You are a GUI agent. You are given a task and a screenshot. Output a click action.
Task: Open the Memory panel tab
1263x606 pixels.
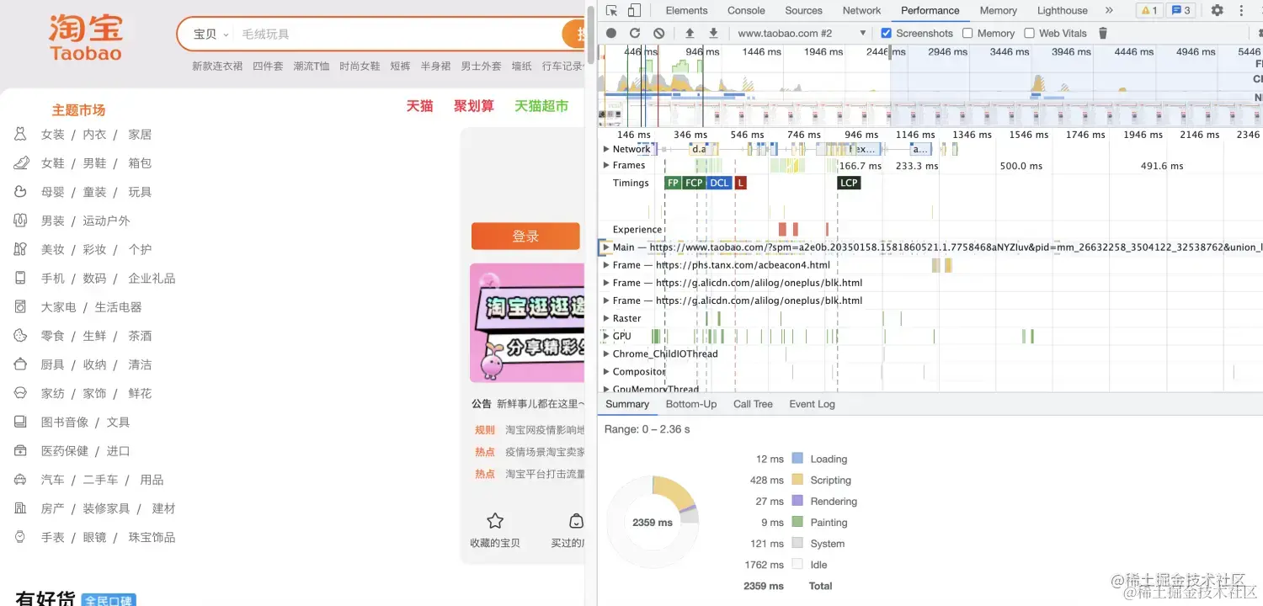tap(999, 10)
